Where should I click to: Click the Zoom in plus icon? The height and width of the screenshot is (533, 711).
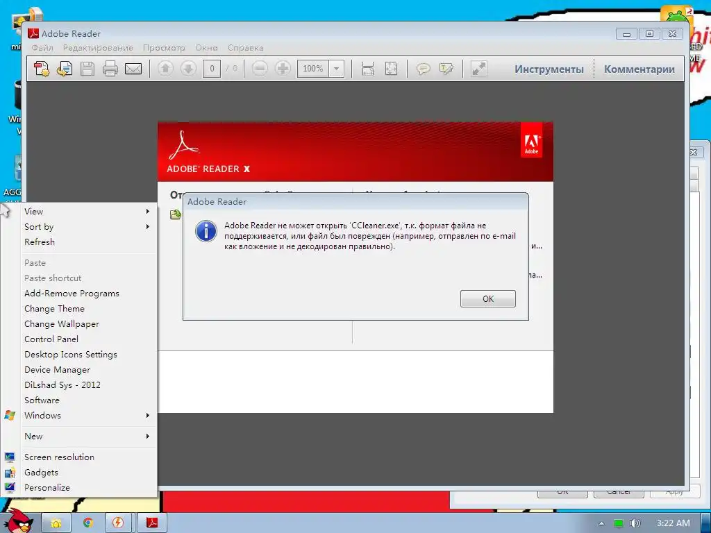pyautogui.click(x=283, y=69)
